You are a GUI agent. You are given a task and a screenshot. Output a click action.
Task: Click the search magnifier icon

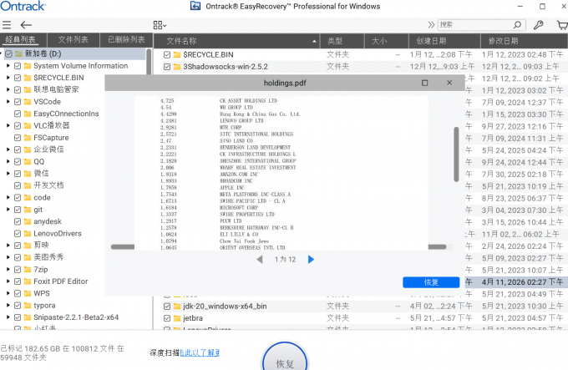tap(517, 24)
